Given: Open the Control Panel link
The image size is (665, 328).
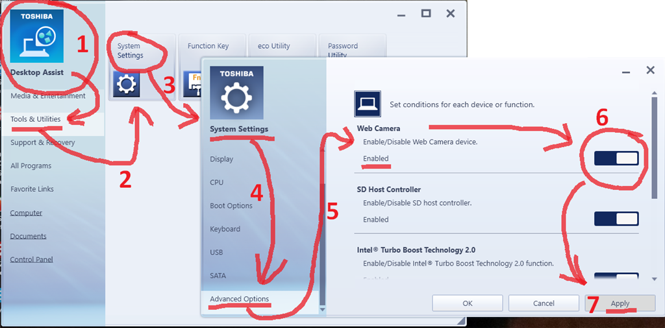Looking at the screenshot, I should tap(32, 259).
